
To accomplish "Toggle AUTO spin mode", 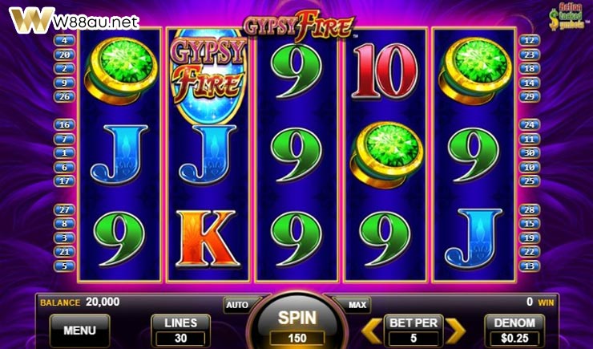I will pos(237,305).
